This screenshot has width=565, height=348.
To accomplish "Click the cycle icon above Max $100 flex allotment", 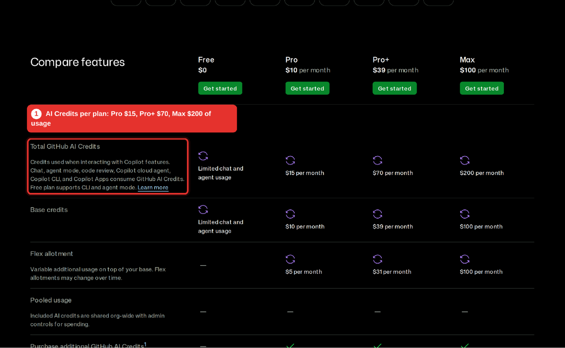I will point(465,259).
